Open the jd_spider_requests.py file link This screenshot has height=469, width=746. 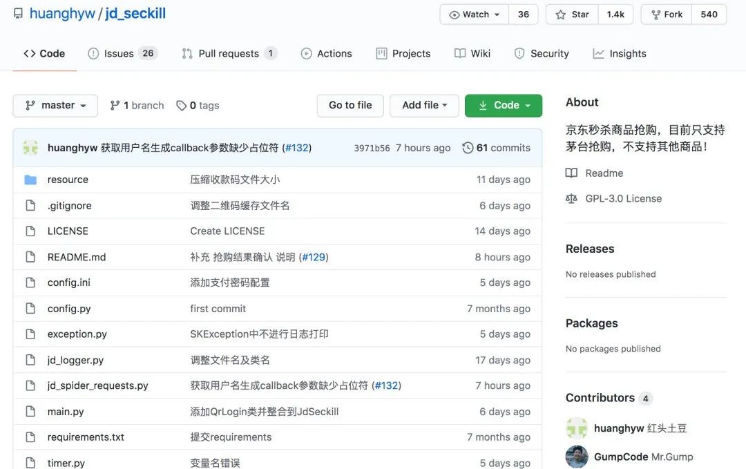coord(97,385)
